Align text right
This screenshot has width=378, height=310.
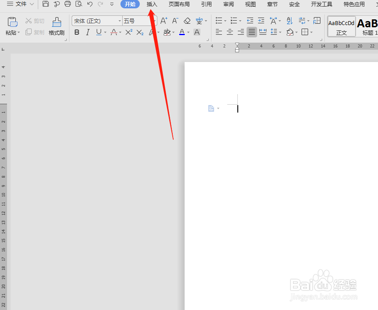point(241,32)
